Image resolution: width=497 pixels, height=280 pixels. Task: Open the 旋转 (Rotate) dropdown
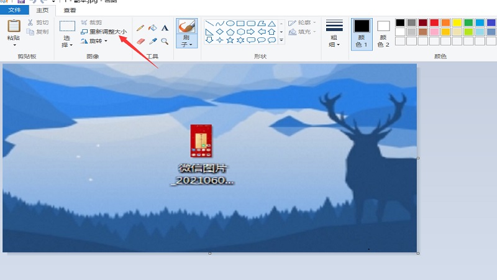(x=94, y=41)
